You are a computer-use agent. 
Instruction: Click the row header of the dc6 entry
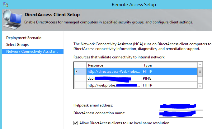(80, 78)
